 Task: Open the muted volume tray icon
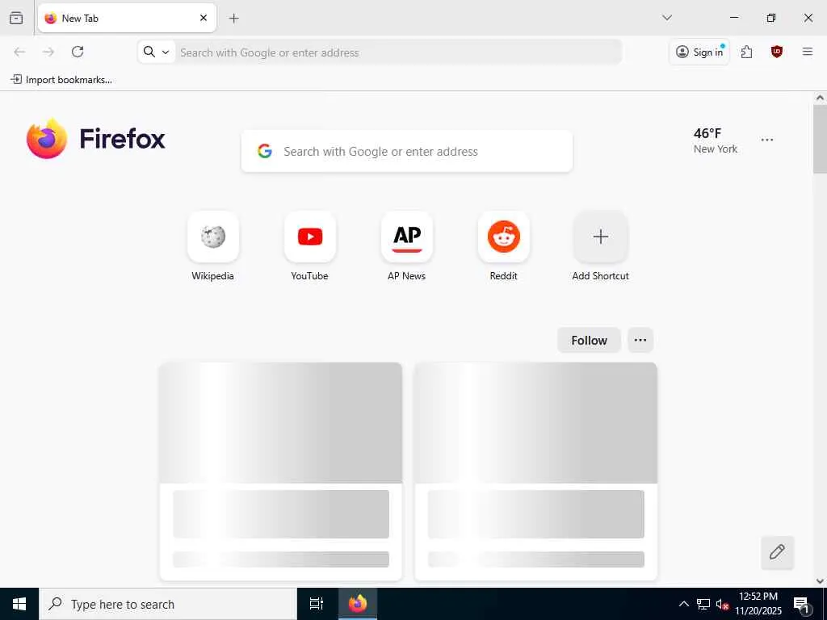pyautogui.click(x=722, y=604)
